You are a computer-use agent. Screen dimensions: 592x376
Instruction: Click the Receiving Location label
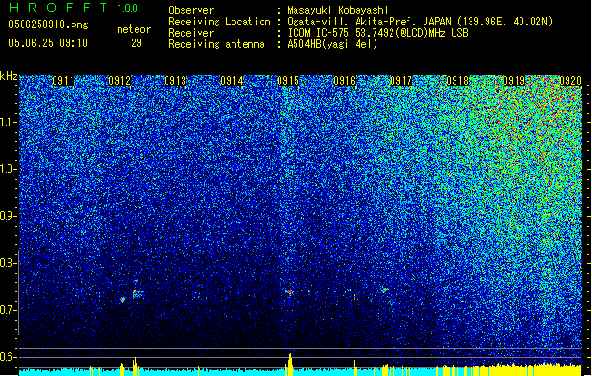219,22
